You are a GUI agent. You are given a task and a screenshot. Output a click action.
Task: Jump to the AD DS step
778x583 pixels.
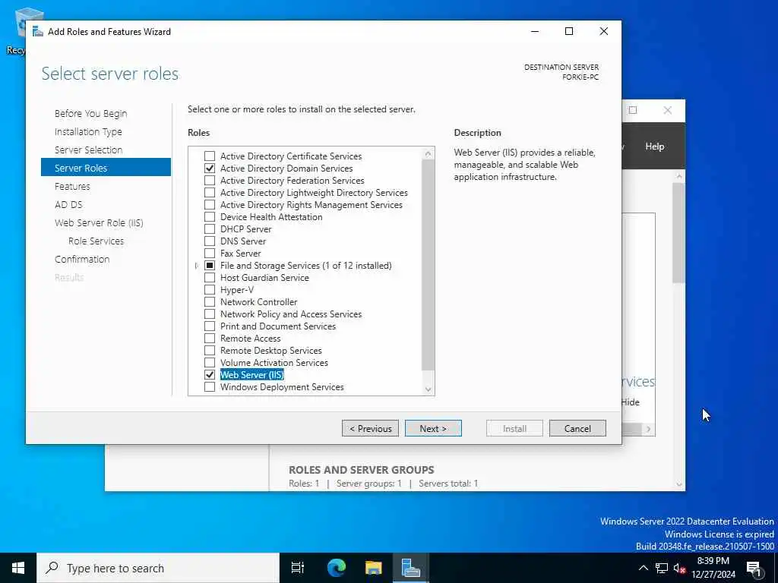pos(68,205)
